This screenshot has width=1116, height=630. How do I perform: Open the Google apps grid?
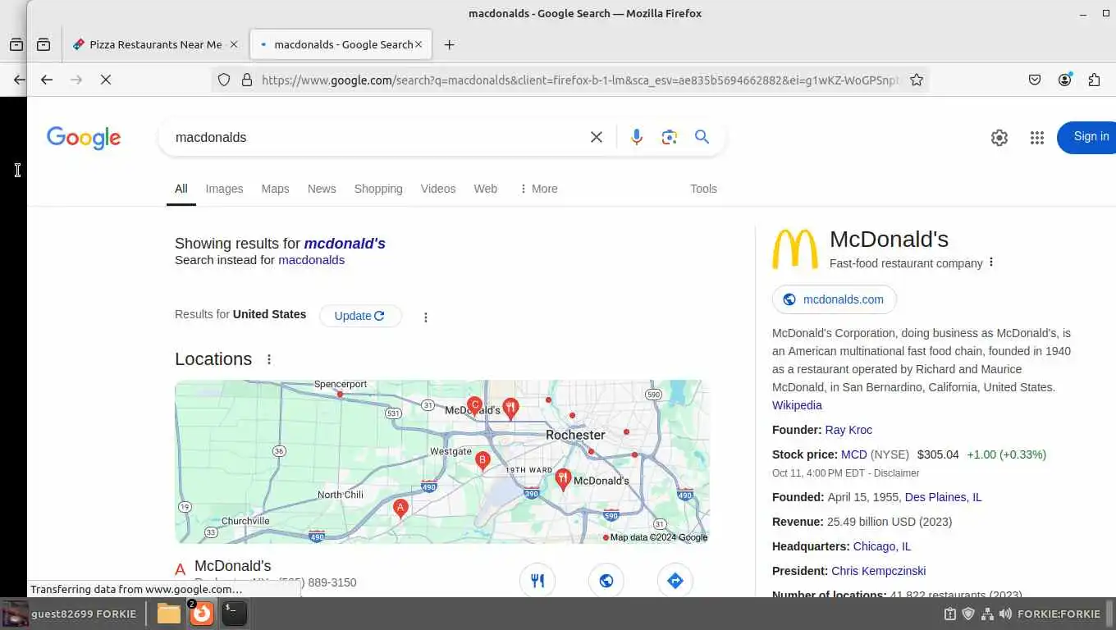[1036, 138]
